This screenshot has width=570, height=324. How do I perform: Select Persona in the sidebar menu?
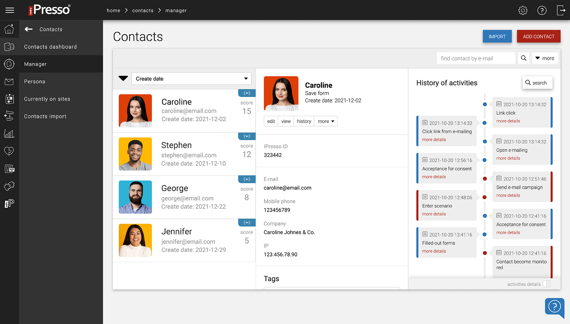(34, 82)
